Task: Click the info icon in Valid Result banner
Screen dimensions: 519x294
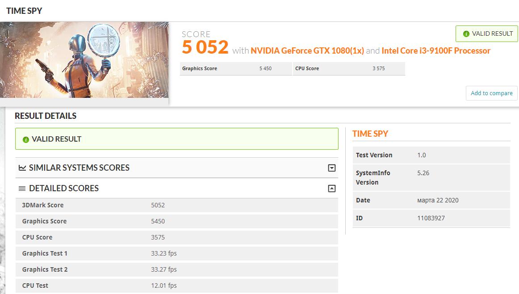Action: pyautogui.click(x=26, y=140)
